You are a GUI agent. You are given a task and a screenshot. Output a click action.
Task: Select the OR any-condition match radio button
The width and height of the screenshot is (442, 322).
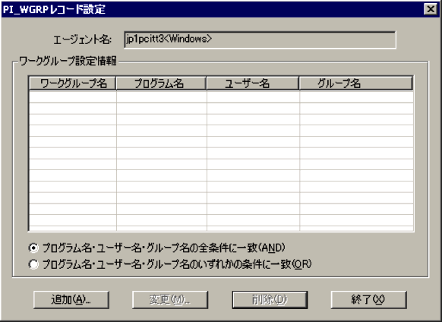tap(33, 264)
